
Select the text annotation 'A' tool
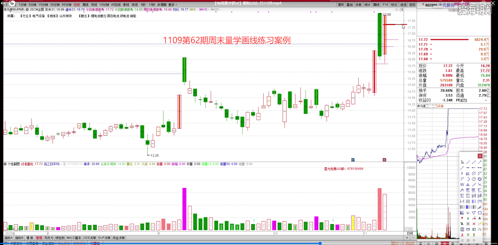tap(480, 218)
